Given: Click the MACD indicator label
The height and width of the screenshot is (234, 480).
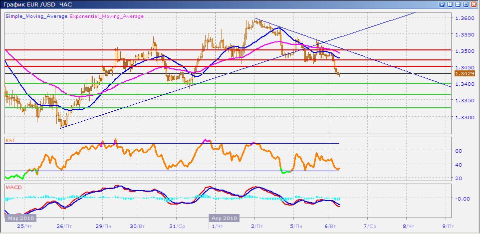Looking at the screenshot, I should (x=12, y=188).
